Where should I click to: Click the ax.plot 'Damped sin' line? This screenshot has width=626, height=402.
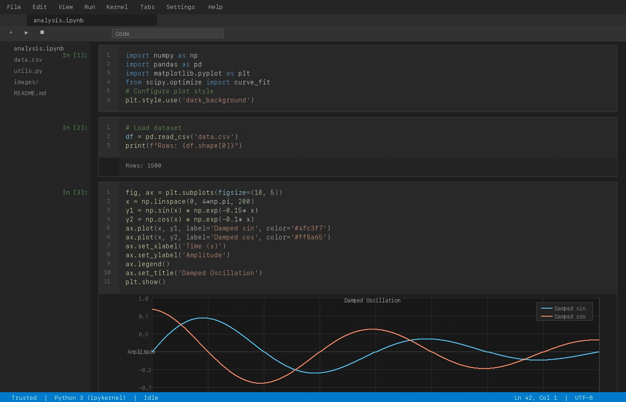pyautogui.click(x=228, y=228)
